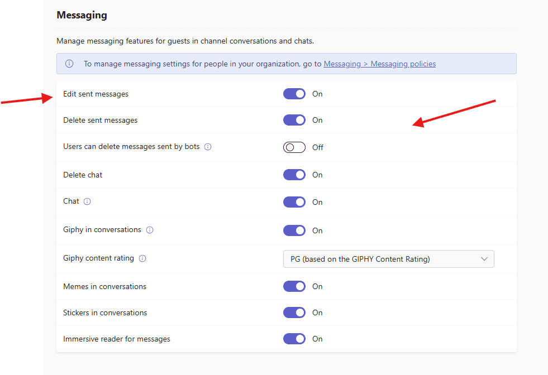Image resolution: width=548 pixels, height=375 pixels.
Task: Toggle the Chat setting off
Action: pyautogui.click(x=294, y=202)
